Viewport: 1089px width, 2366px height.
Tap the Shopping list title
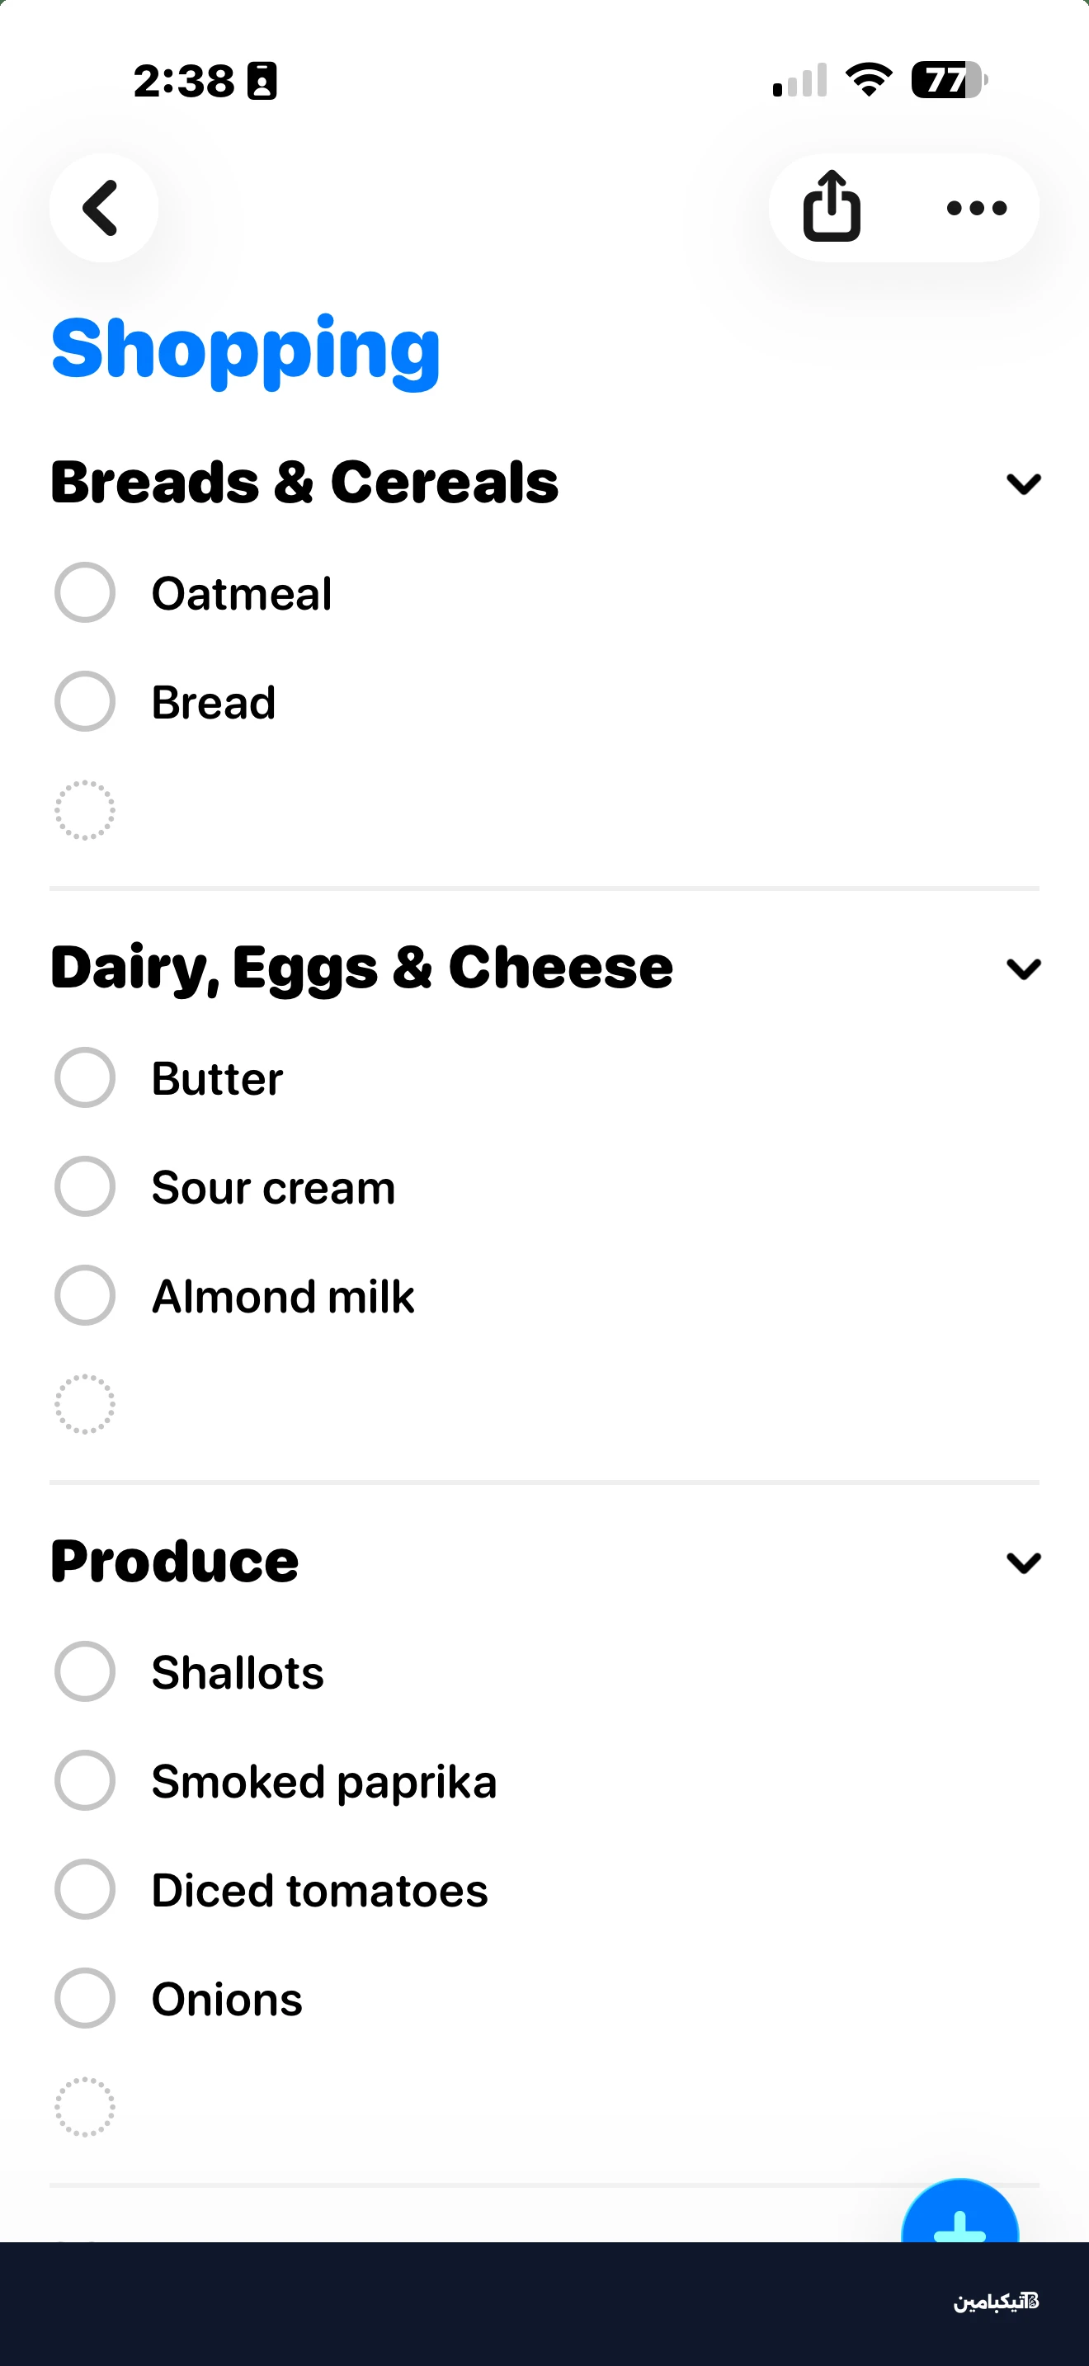coord(246,349)
